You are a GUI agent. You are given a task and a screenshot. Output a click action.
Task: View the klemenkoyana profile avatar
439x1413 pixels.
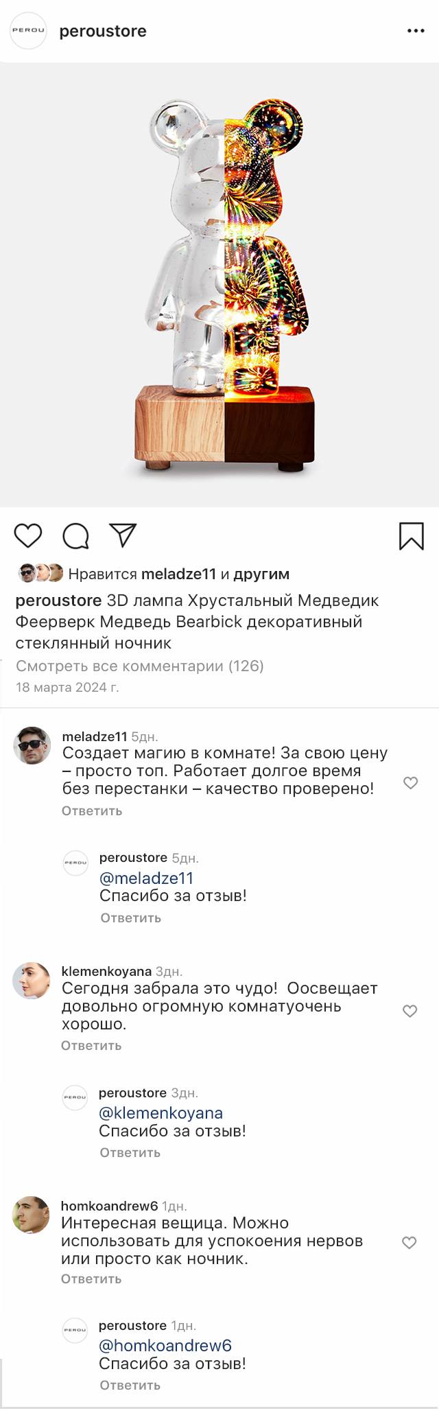coord(32,981)
